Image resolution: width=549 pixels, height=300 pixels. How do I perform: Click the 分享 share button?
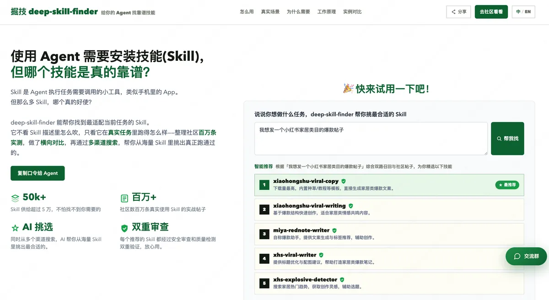[458, 12]
